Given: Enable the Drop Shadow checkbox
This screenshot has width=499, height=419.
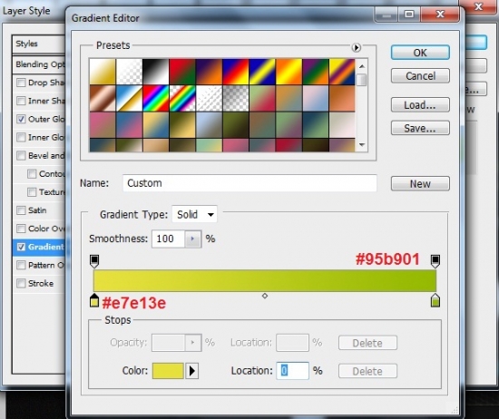Looking at the screenshot, I should 21,83.
